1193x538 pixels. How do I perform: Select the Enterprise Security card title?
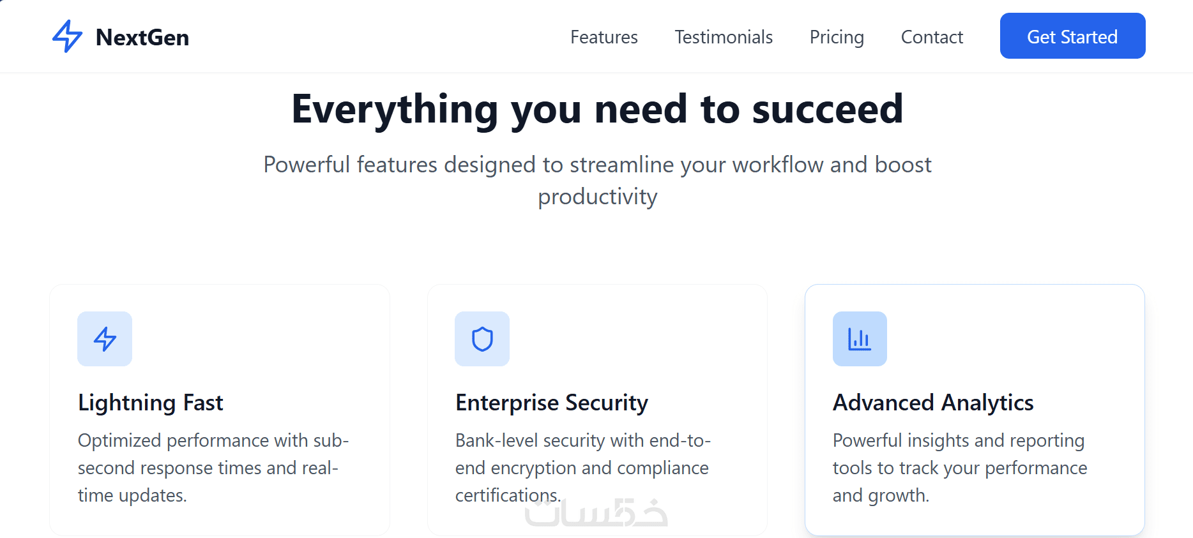(x=552, y=403)
